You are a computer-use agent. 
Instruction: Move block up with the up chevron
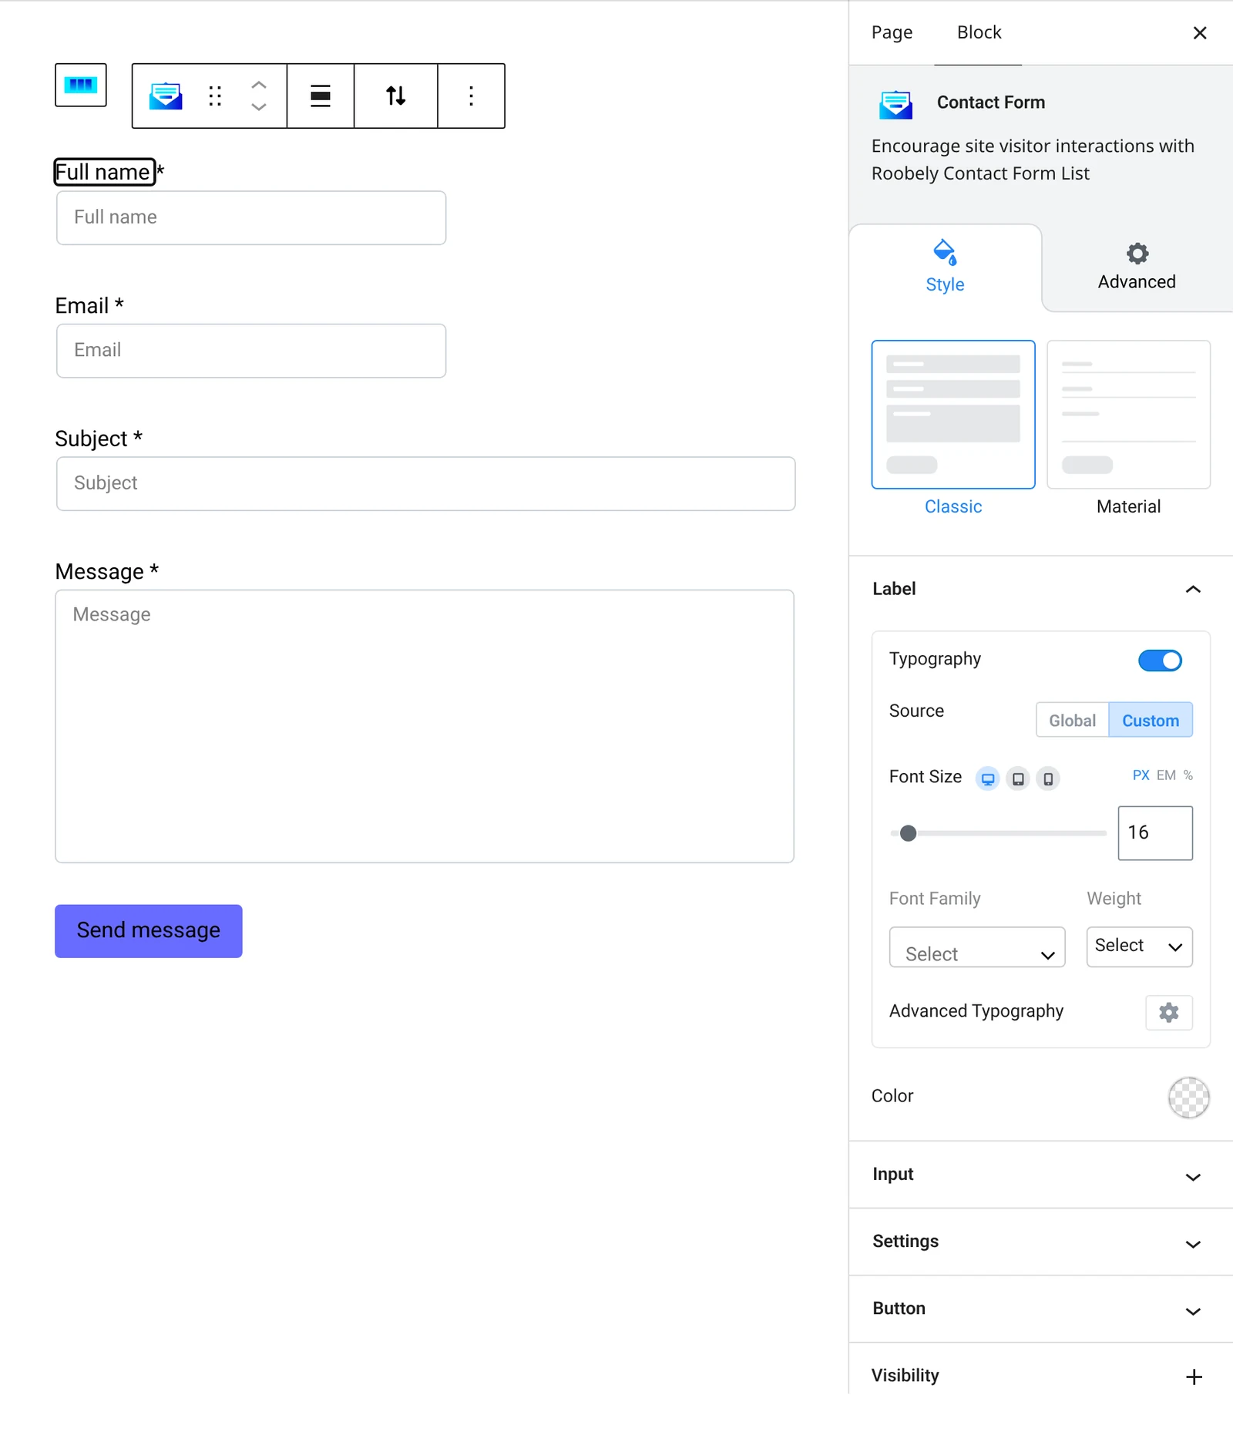click(259, 85)
